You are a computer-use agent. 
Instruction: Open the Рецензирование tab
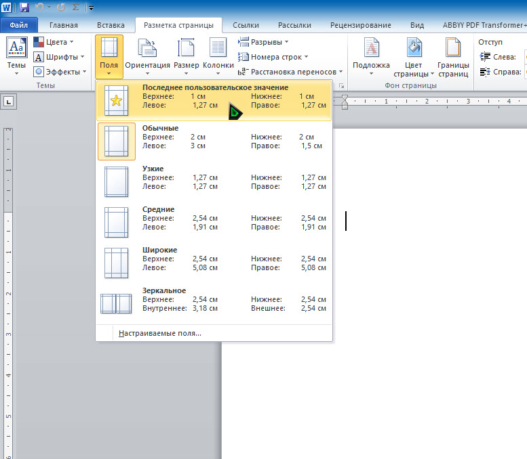coord(361,25)
